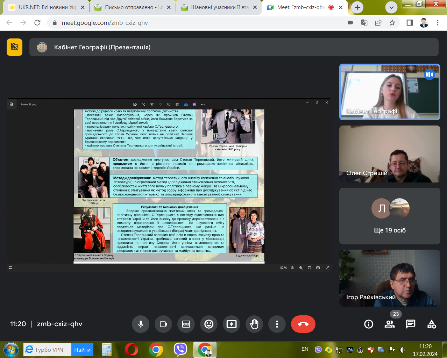Click the Present now screen share icon
This screenshot has height=358, width=447.
tap(232, 324)
